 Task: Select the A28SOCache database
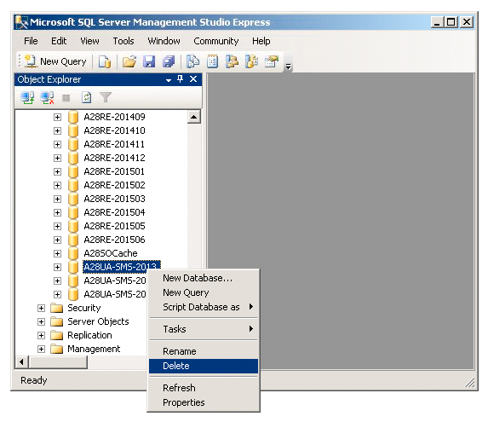tap(111, 253)
